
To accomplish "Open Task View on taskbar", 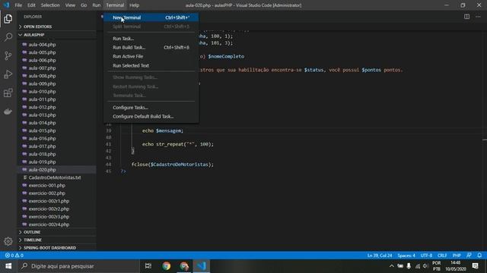I will [x=148, y=266].
